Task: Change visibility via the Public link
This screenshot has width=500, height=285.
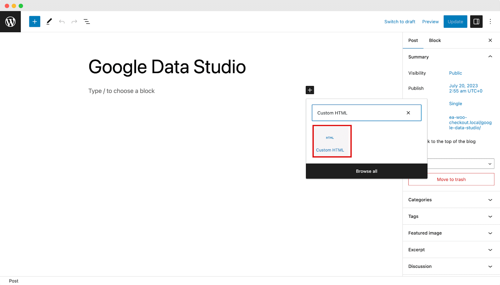Action: click(455, 73)
